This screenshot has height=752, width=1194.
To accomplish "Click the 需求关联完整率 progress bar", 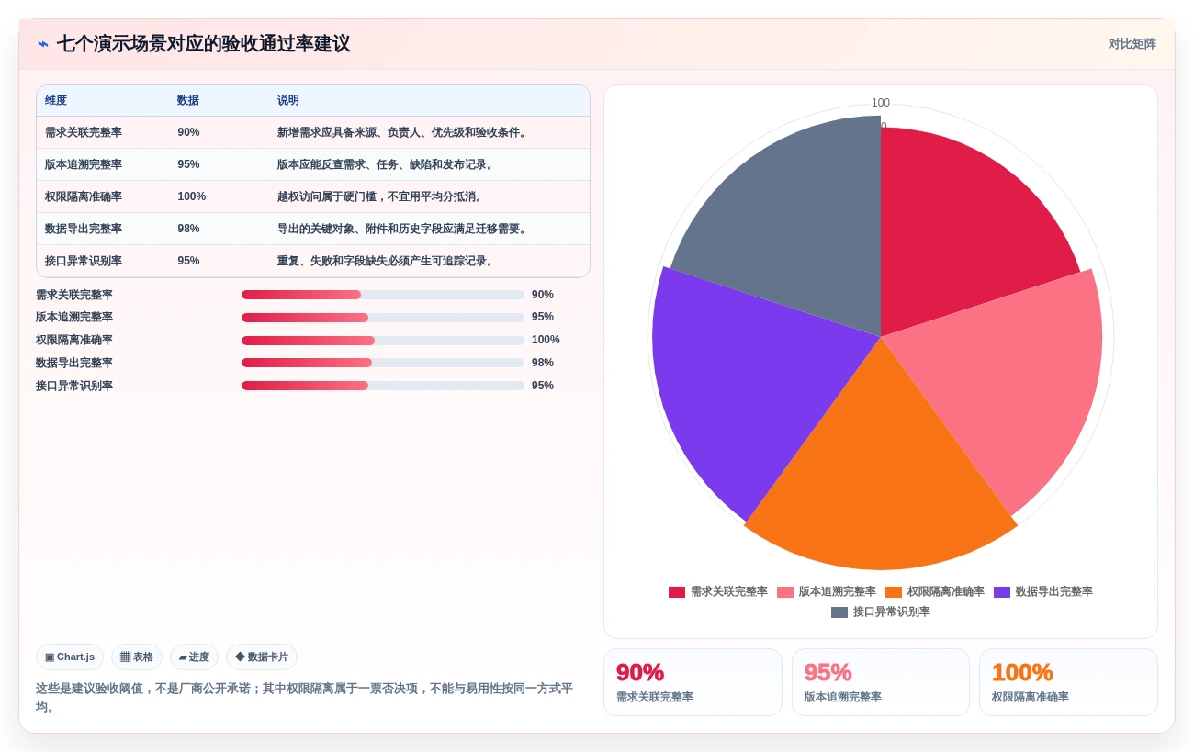I will (383, 295).
